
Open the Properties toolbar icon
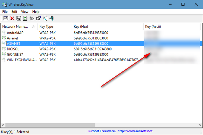click(38, 18)
